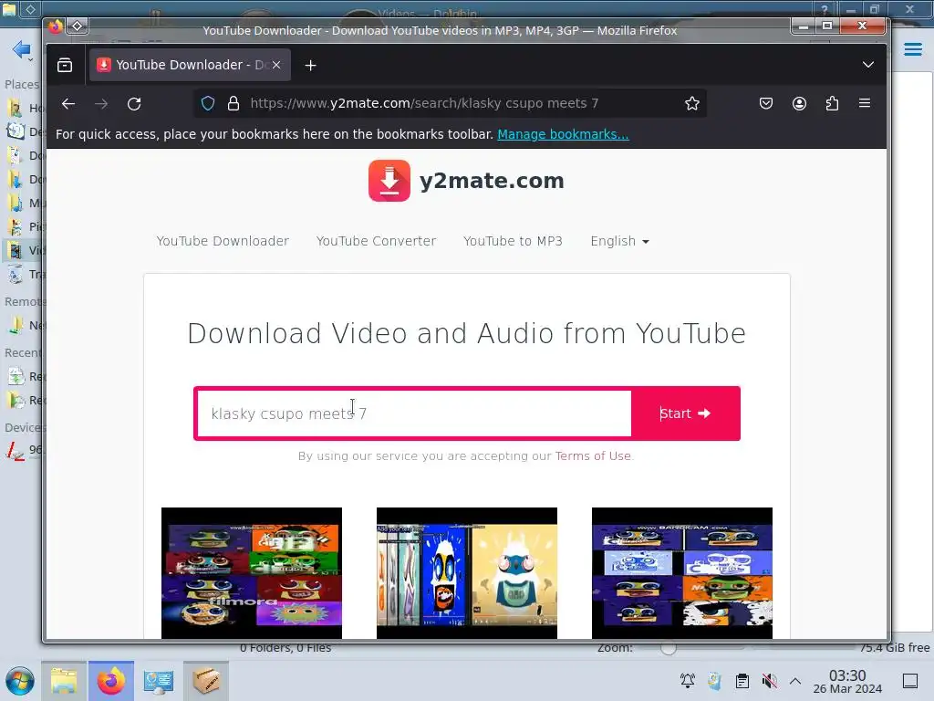The width and height of the screenshot is (934, 701).
Task: Focus the video search input field
Action: pyautogui.click(x=414, y=413)
